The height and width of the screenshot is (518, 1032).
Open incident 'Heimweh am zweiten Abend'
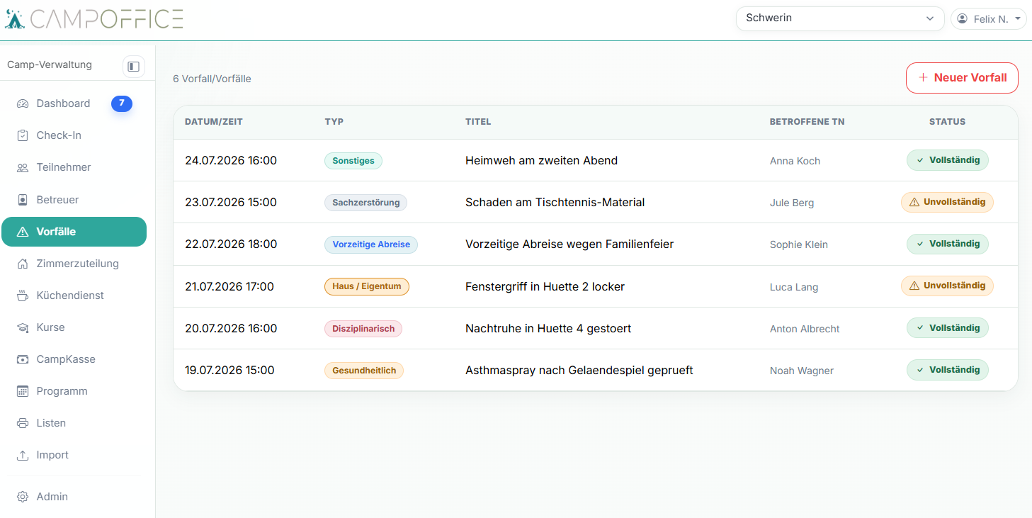541,161
